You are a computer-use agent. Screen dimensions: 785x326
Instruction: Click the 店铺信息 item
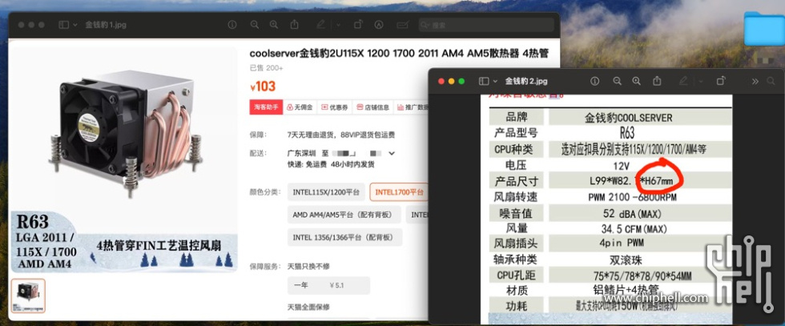373,107
